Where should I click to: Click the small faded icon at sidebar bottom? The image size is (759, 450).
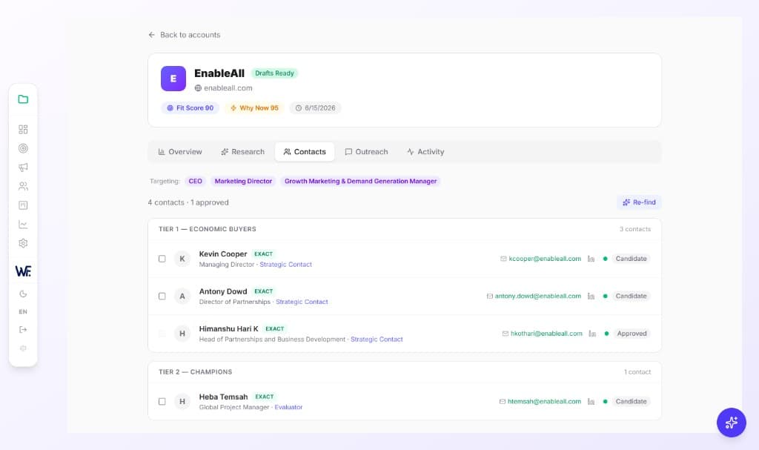(23, 348)
